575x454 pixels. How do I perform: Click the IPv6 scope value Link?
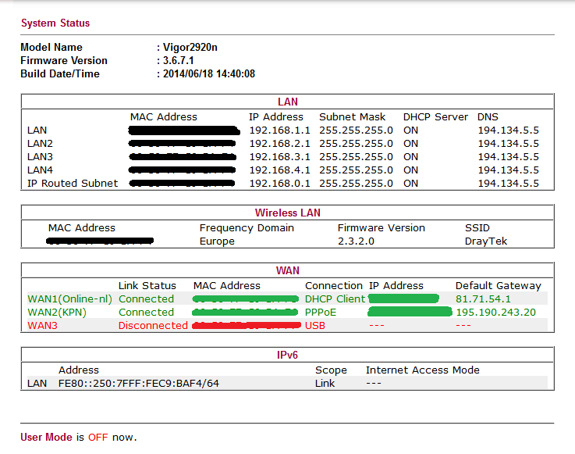pos(325,384)
